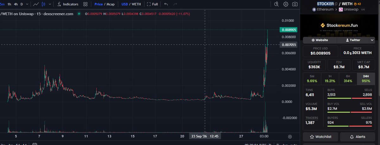
Task: Set chart currency to USD
Action: pyautogui.click(x=125, y=4)
